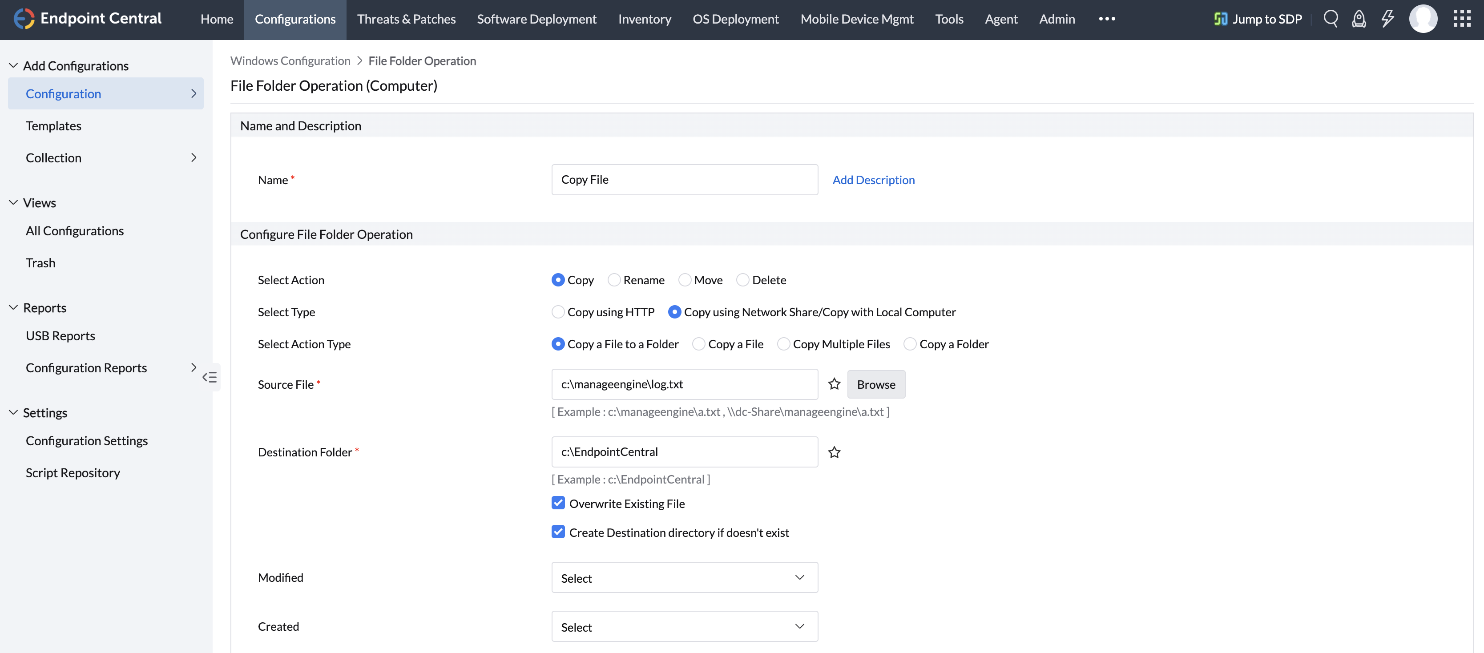Viewport: 1484px width, 653px height.
Task: Click the Add Description link
Action: point(873,179)
